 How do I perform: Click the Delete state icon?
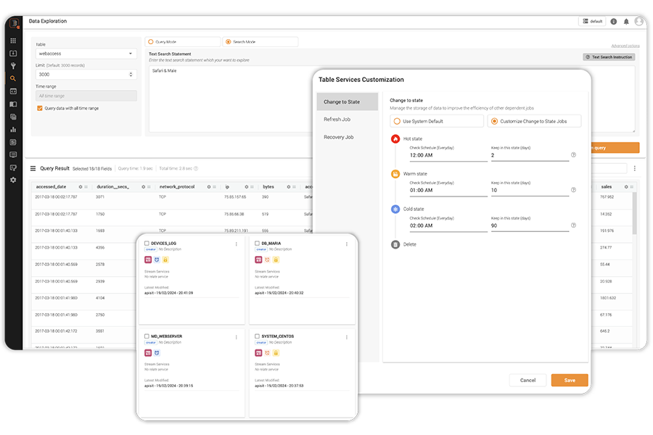(x=395, y=244)
